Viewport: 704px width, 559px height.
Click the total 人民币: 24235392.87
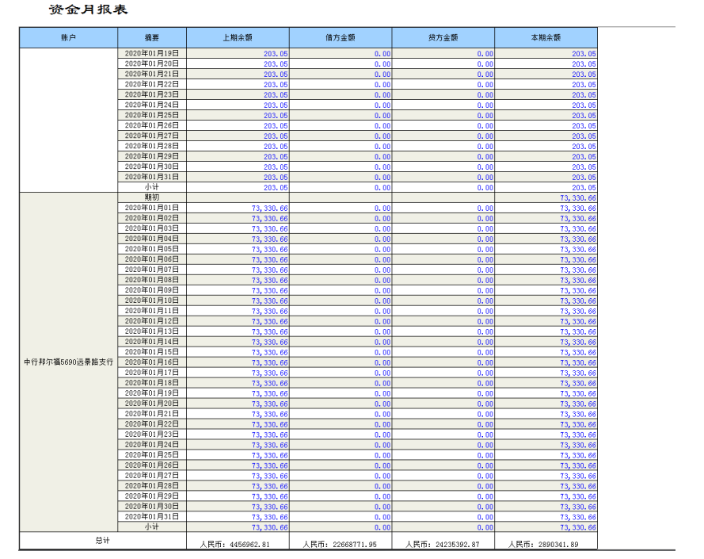(x=443, y=544)
